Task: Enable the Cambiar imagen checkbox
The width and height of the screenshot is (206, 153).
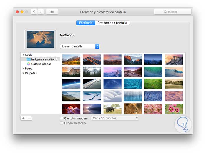Action: pyautogui.click(x=62, y=118)
